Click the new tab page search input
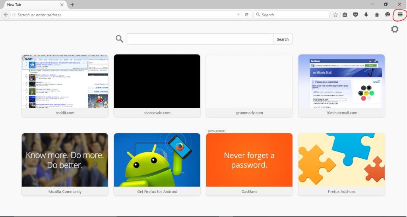This screenshot has width=407, height=217. click(200, 39)
